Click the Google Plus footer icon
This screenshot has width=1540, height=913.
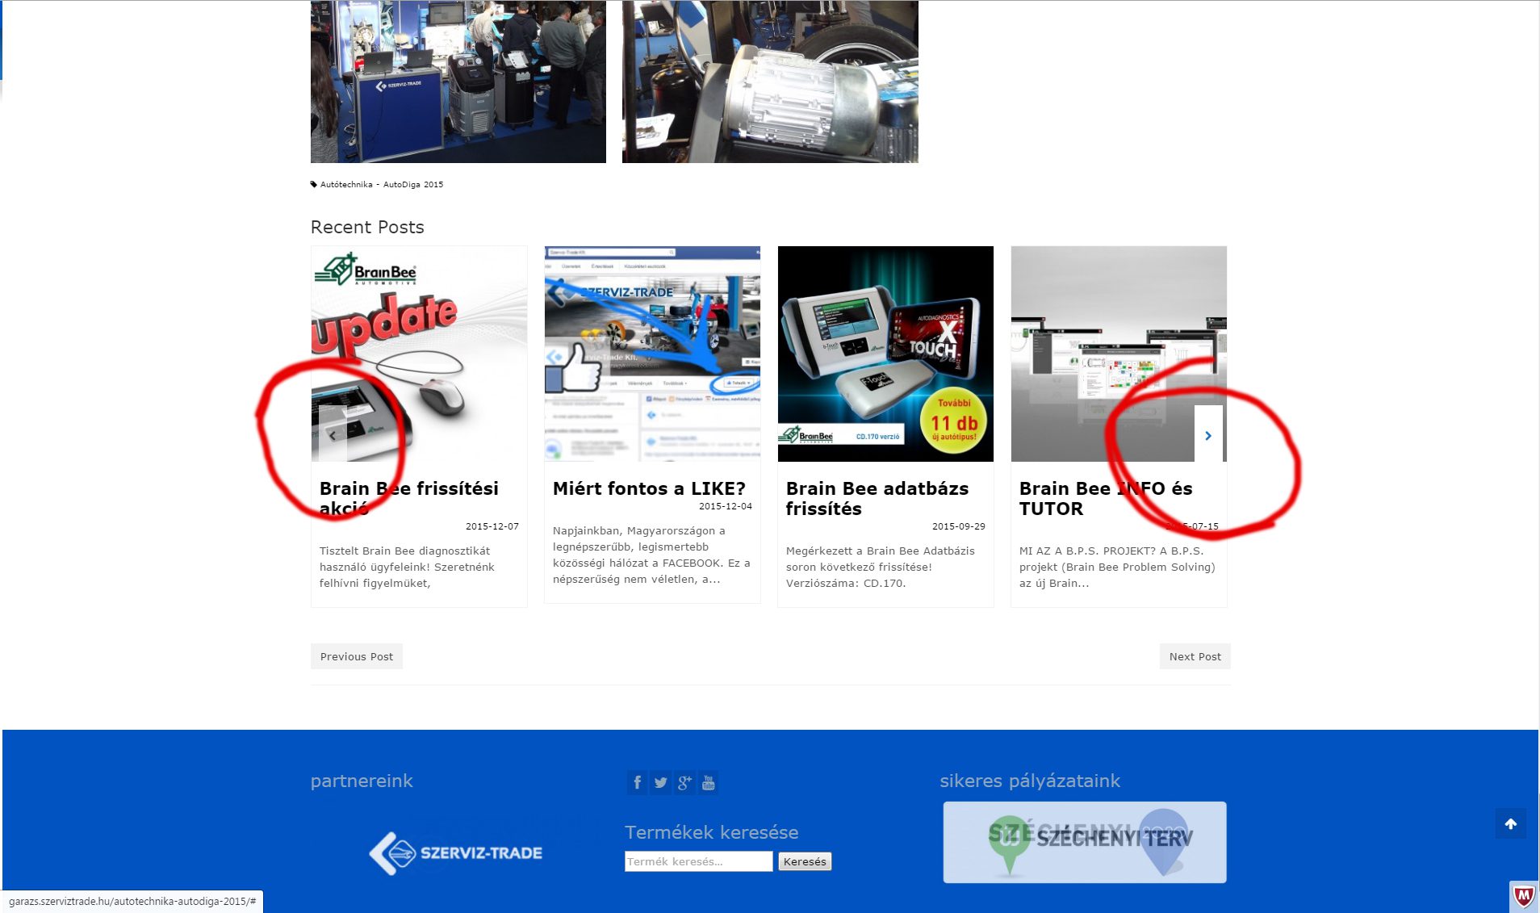pyautogui.click(x=684, y=782)
